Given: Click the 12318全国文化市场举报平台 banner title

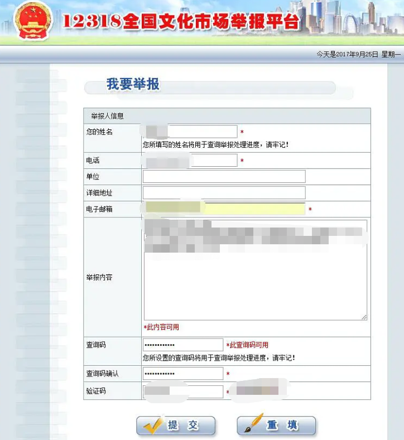Looking at the screenshot, I should tap(181, 22).
